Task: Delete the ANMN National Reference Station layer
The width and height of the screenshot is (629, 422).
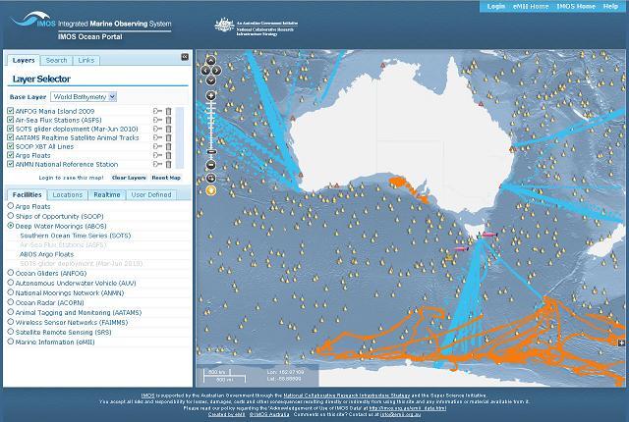Action: 168,164
